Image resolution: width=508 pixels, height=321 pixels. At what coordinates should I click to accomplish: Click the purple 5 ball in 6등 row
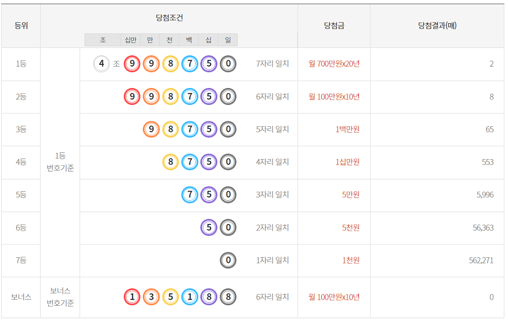point(209,227)
